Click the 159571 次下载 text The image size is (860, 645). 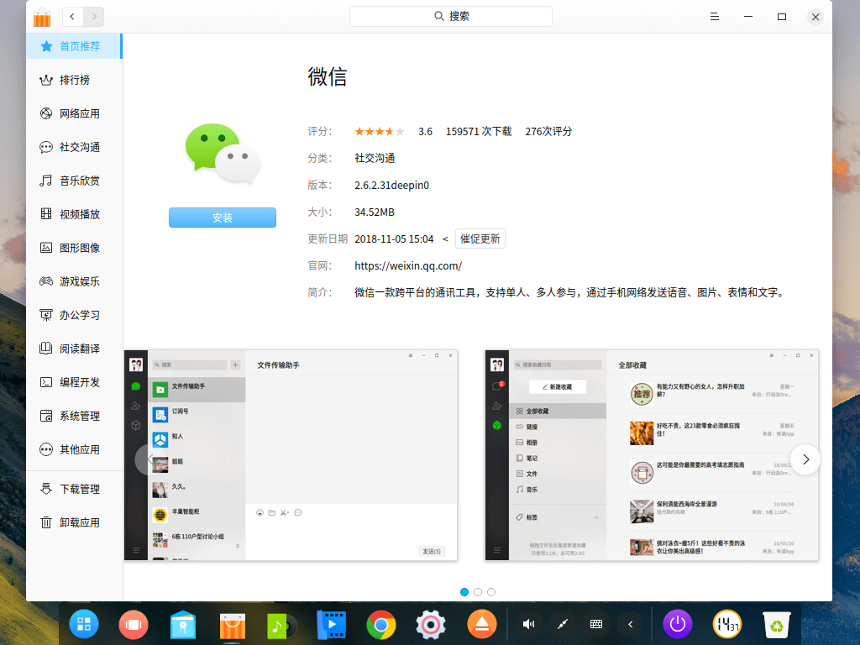pyautogui.click(x=478, y=132)
